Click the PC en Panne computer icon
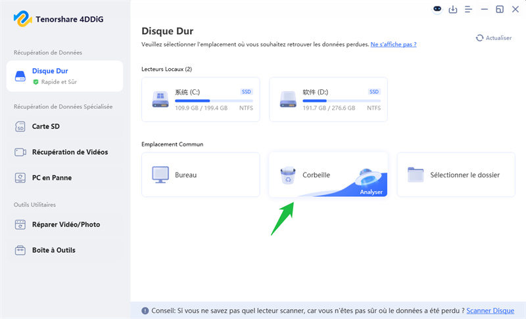526x319 pixels. (x=20, y=178)
